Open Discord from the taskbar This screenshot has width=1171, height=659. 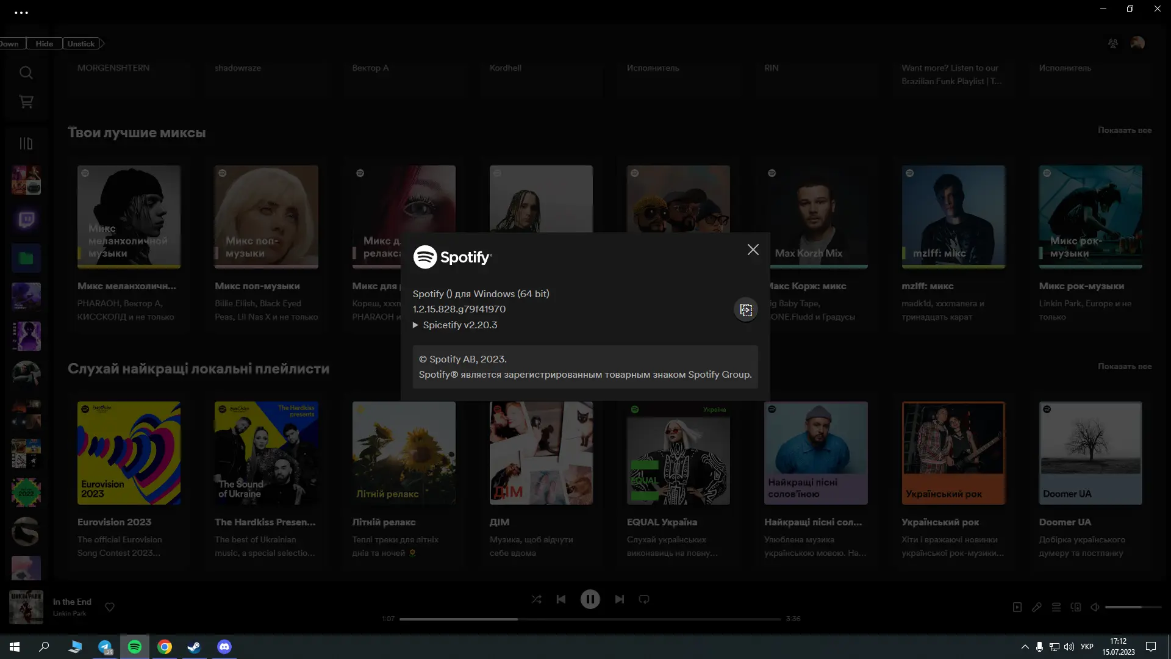coord(224,647)
